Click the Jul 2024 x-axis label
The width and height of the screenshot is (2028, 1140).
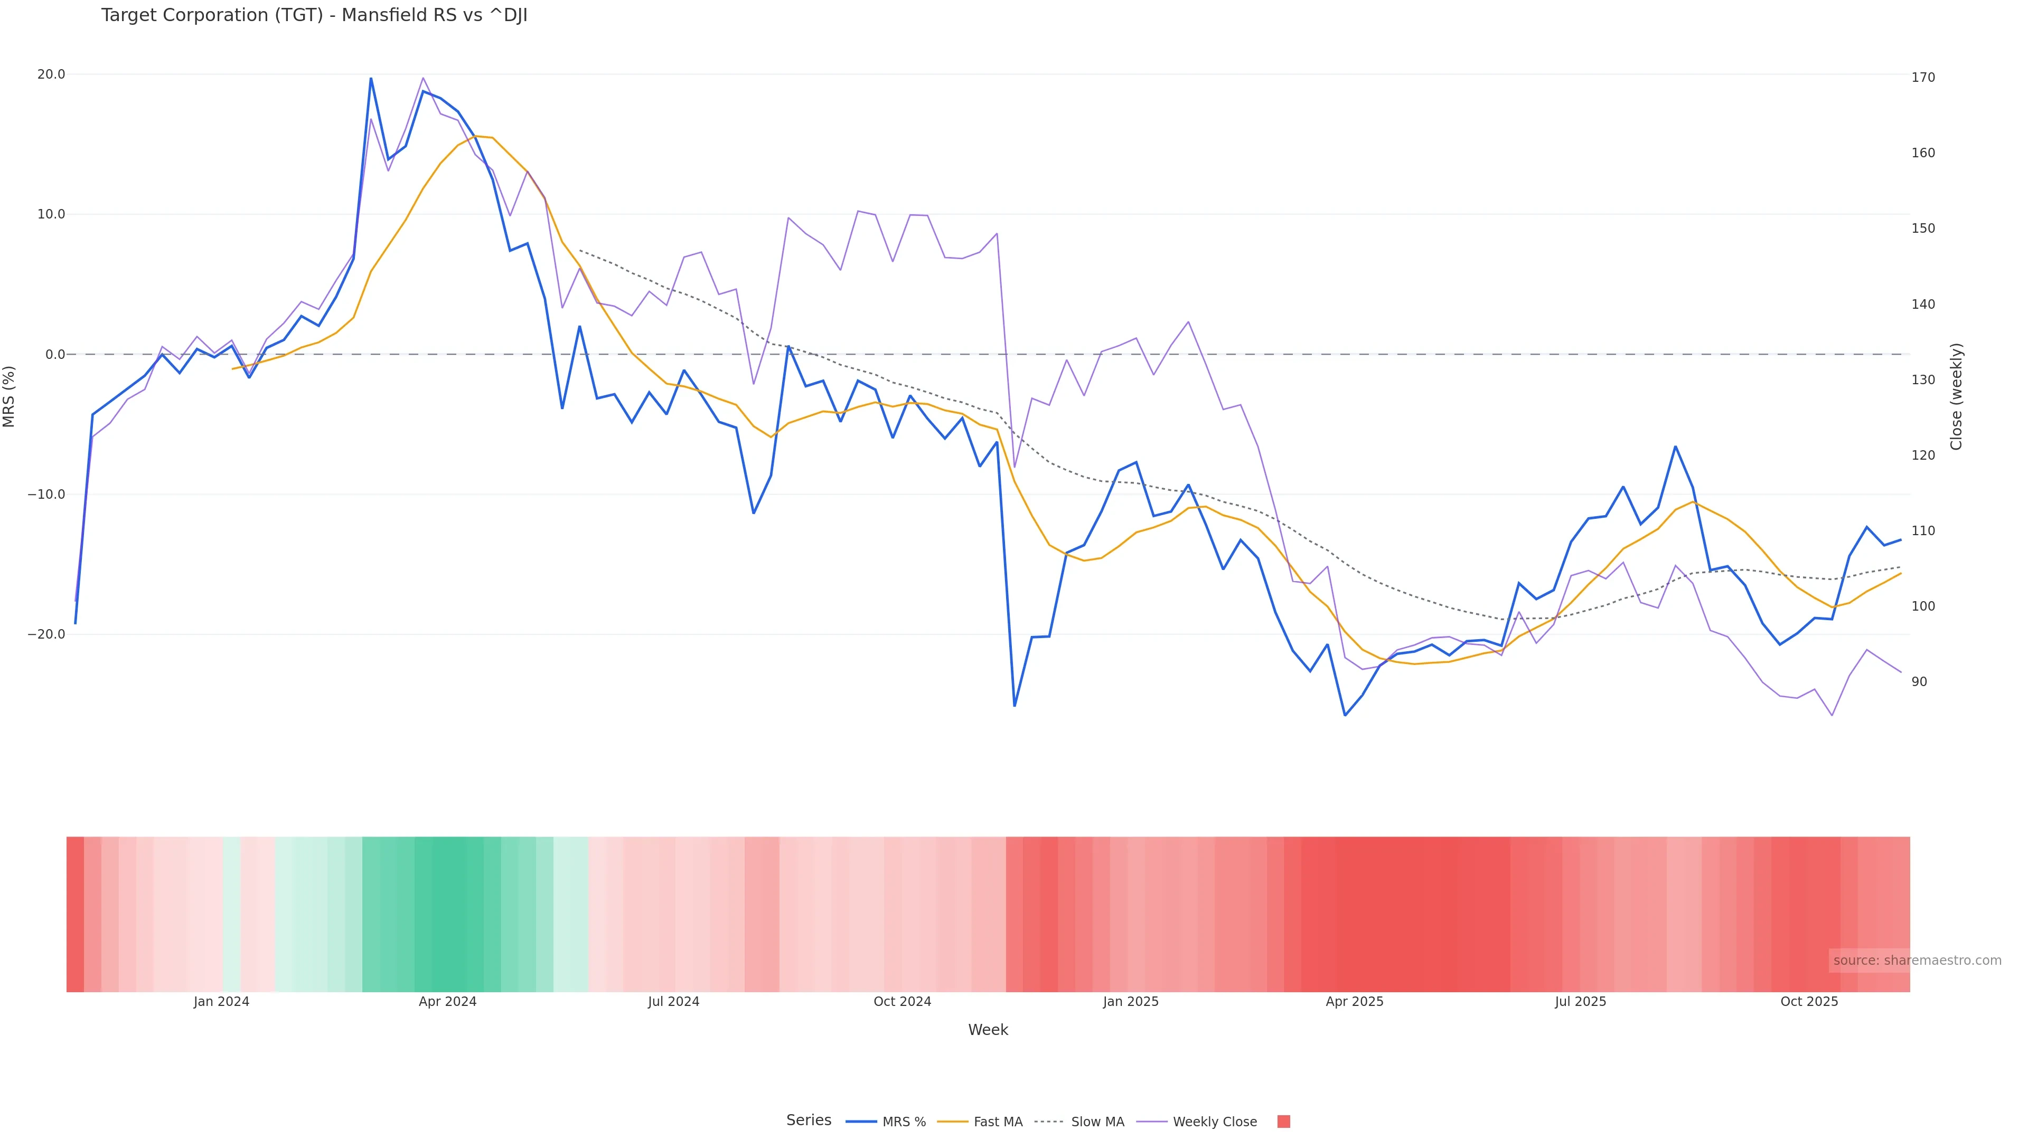(x=673, y=1002)
